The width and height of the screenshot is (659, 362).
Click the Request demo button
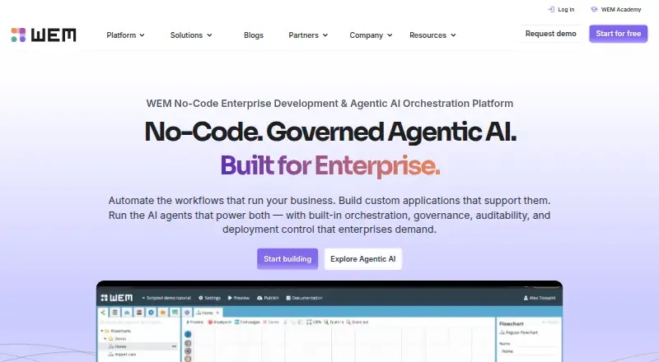[x=550, y=34]
